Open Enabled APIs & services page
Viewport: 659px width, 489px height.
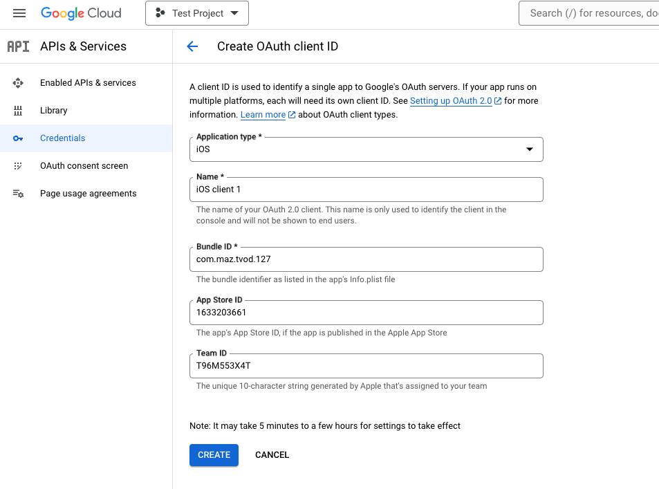[86, 83]
